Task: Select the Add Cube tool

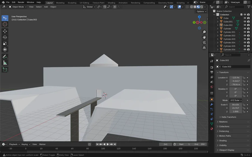Action: 5,70
